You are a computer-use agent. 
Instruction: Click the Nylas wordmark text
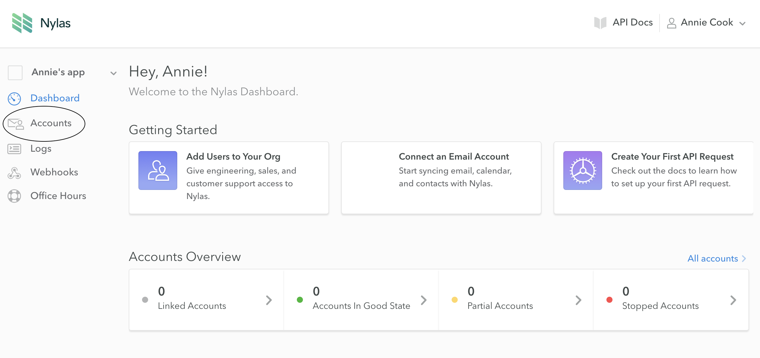click(55, 23)
